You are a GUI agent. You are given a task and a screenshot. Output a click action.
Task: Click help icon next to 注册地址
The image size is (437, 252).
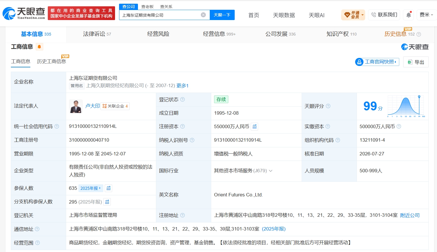tap(183, 215)
